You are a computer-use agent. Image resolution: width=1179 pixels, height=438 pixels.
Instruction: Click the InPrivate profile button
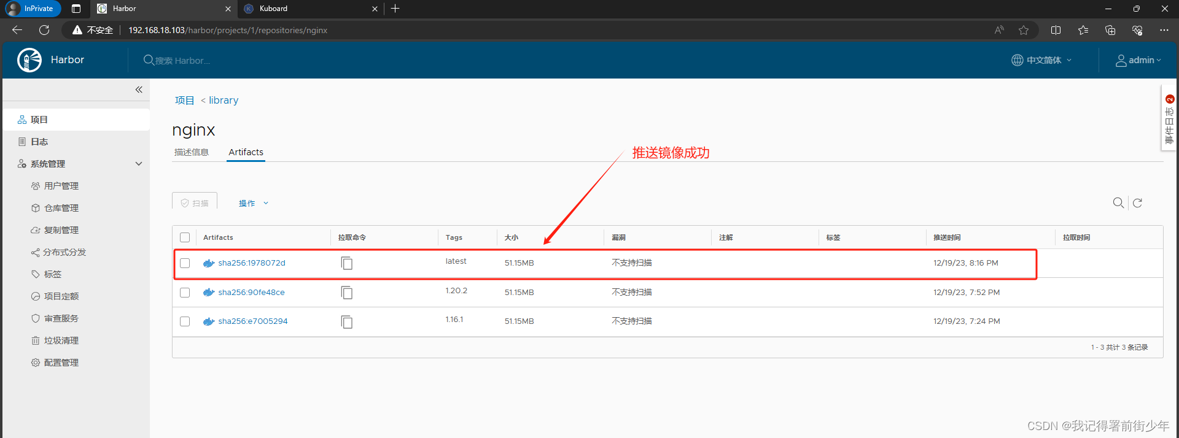pyautogui.click(x=33, y=9)
